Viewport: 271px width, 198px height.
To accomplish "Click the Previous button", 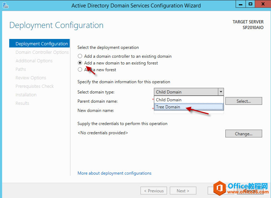I will pyautogui.click(x=154, y=191).
